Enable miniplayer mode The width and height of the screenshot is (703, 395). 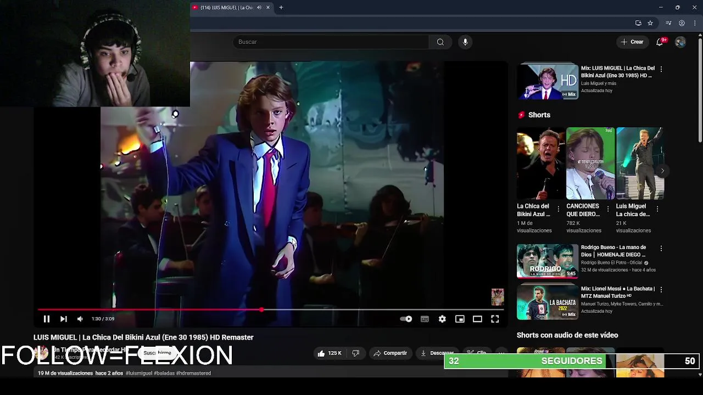pyautogui.click(x=460, y=319)
